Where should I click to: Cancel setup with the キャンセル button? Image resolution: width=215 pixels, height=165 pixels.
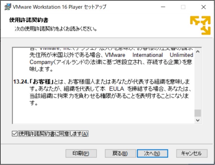[x=192, y=154]
